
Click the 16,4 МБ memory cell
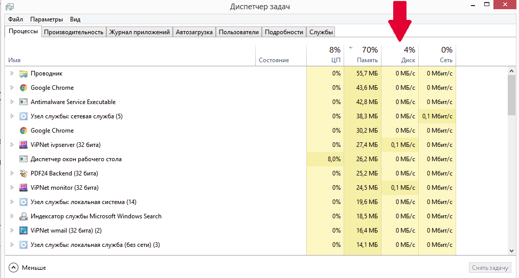point(363,231)
